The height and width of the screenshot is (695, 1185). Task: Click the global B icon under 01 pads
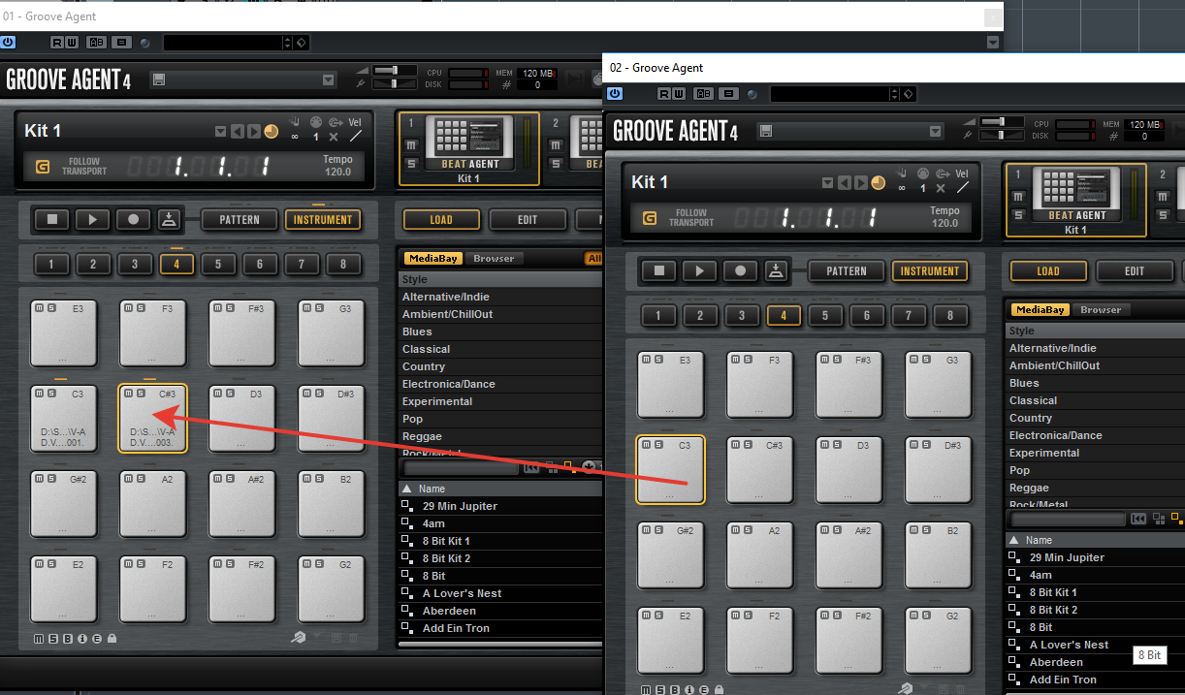click(x=68, y=638)
